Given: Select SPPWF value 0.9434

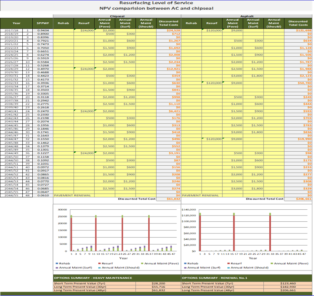Looking at the screenshot, I should tap(43, 30).
